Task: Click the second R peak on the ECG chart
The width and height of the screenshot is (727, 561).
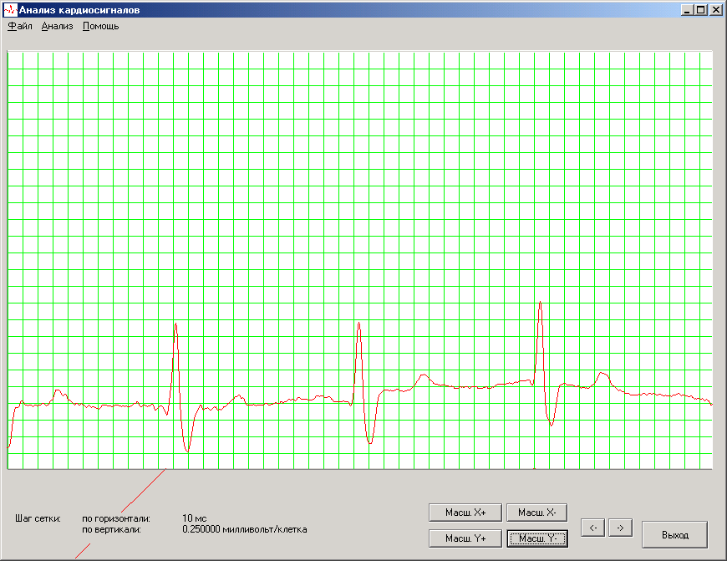Action: click(358, 323)
